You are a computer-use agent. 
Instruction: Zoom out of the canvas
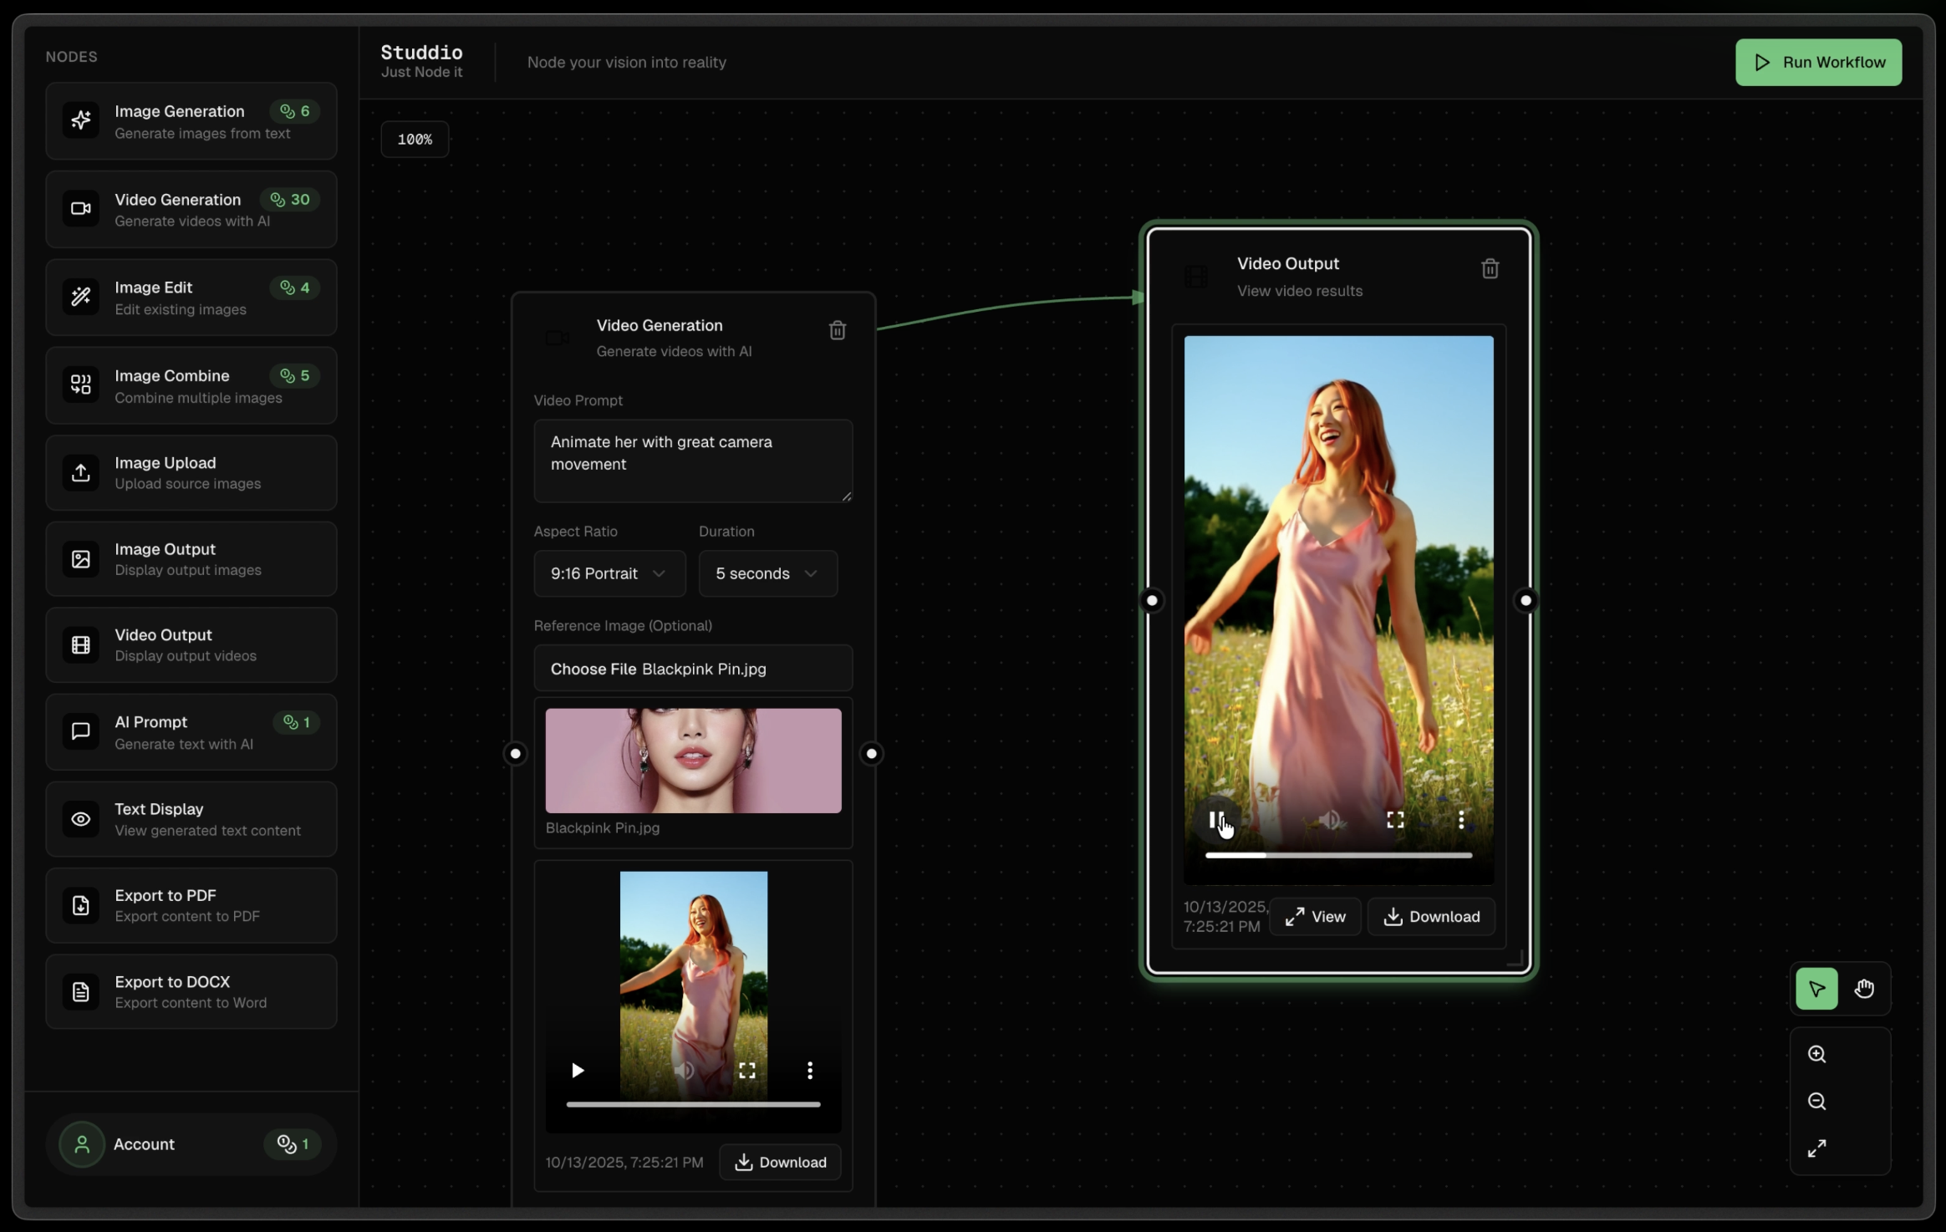click(1816, 1101)
